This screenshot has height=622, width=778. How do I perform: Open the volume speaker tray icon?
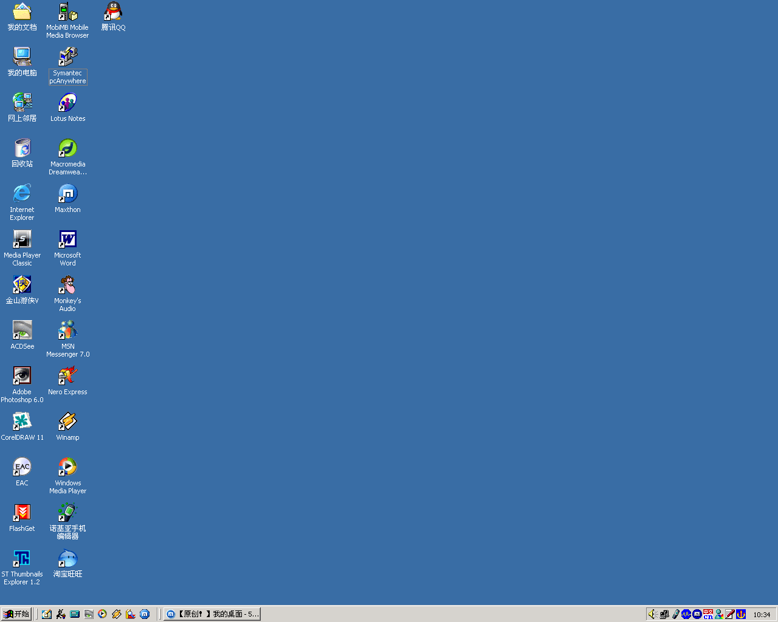tap(653, 614)
